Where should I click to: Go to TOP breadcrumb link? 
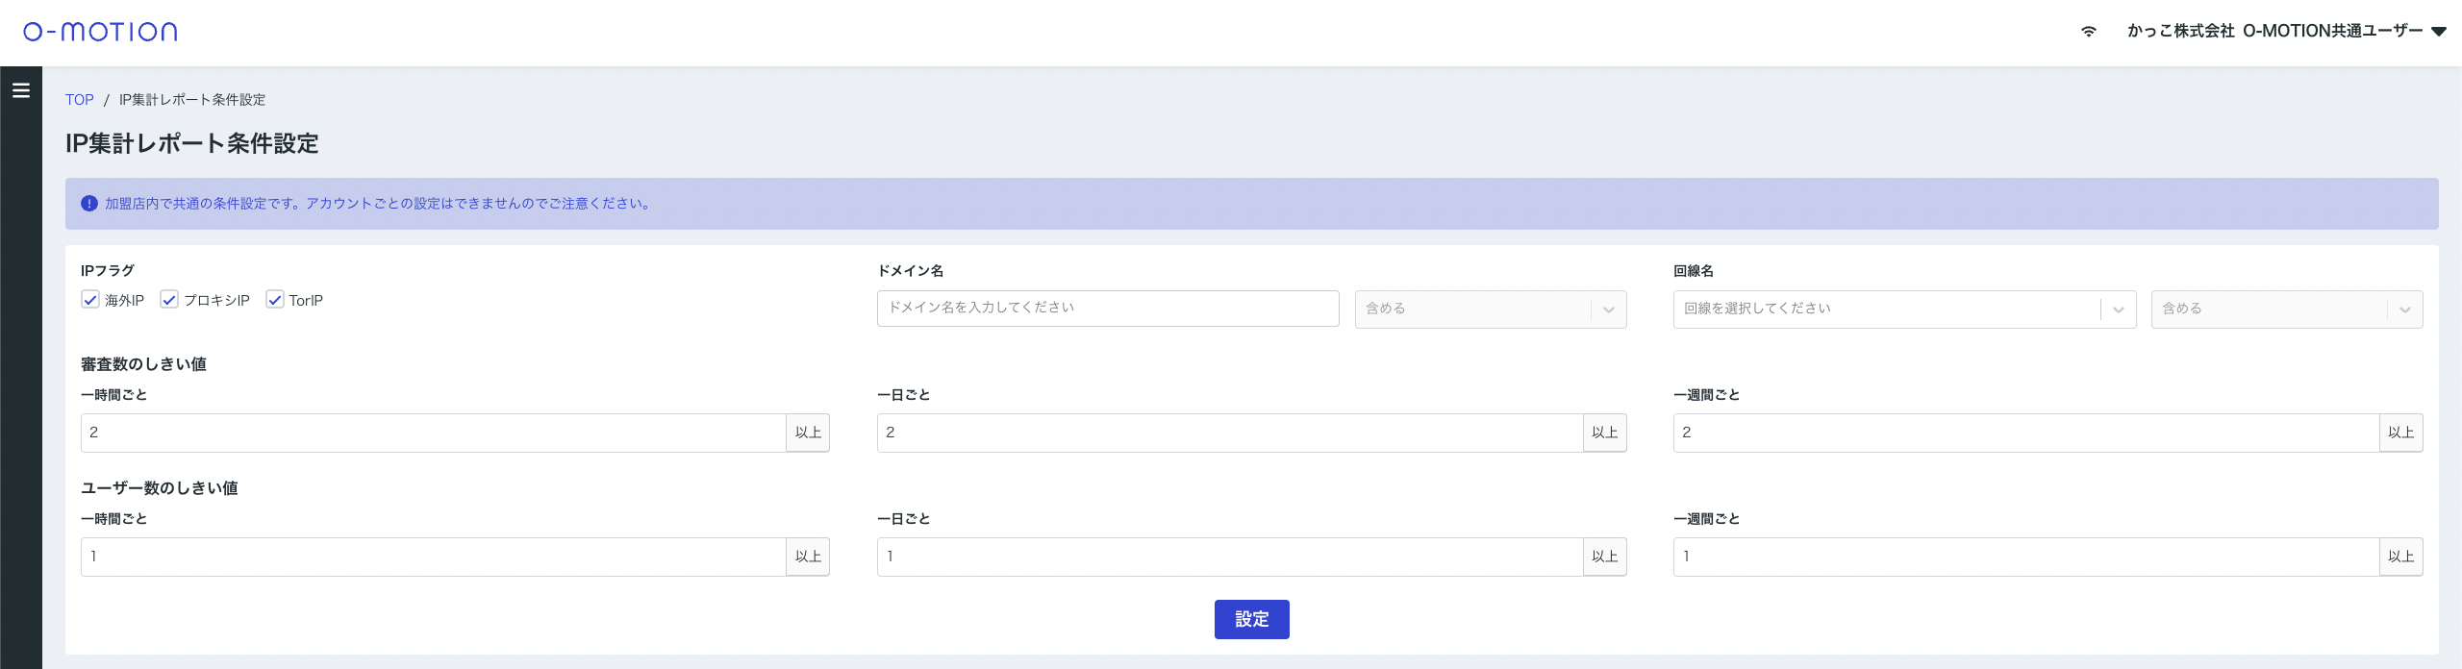(x=79, y=100)
